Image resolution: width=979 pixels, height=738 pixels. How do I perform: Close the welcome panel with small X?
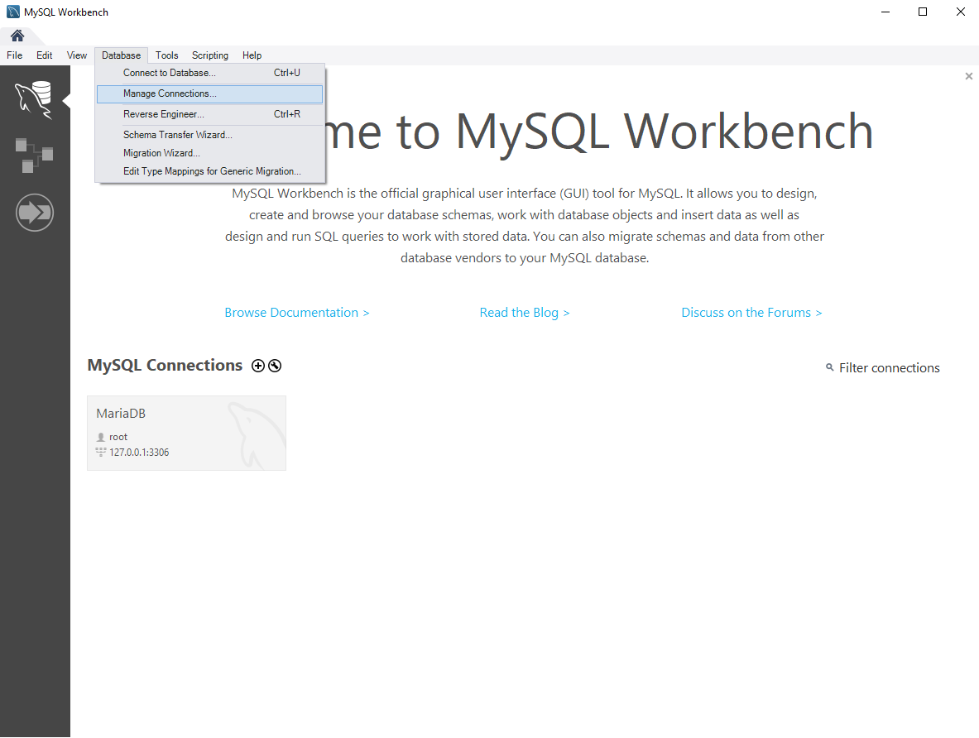(969, 76)
